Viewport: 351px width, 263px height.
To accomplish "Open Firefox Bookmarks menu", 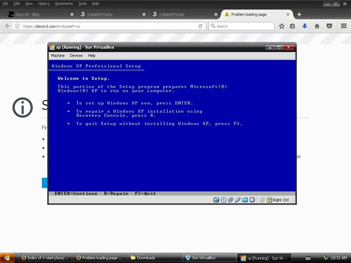I will [x=64, y=3].
